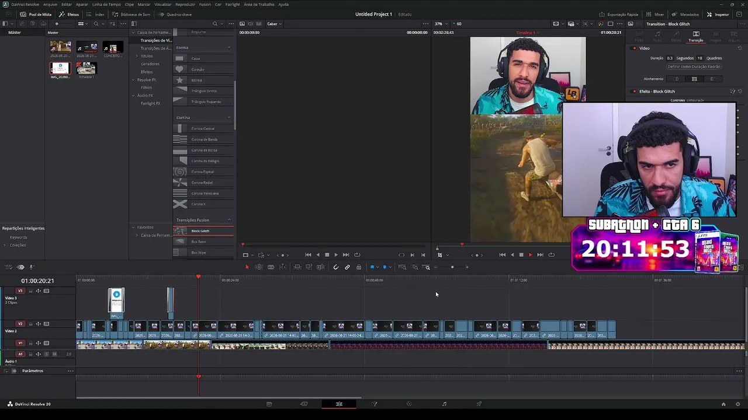Toggle loop in the timeline viewer
The image size is (748, 420).
[551, 255]
